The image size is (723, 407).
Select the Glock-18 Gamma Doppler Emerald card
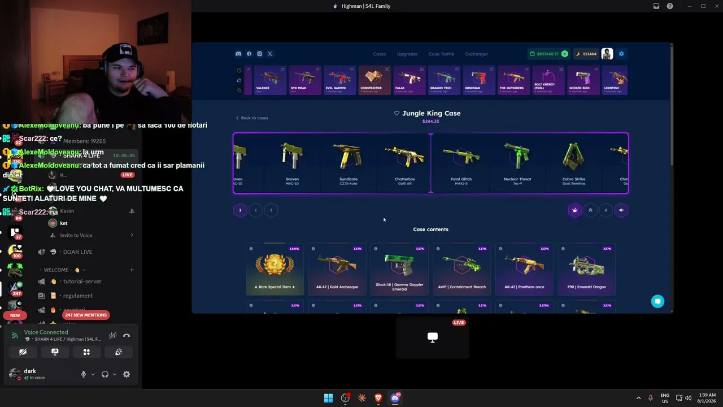399,269
